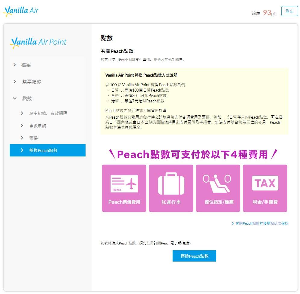Expand the chevron beside 購票紀錄
The image size is (300, 294).
(x=15, y=82)
